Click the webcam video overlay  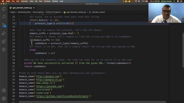point(166,13)
